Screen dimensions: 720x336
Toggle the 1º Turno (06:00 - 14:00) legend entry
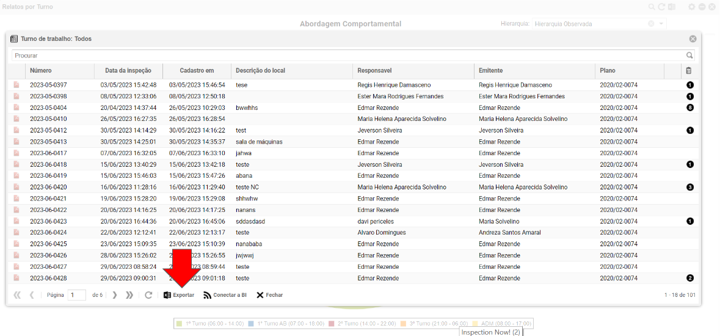tap(211, 324)
